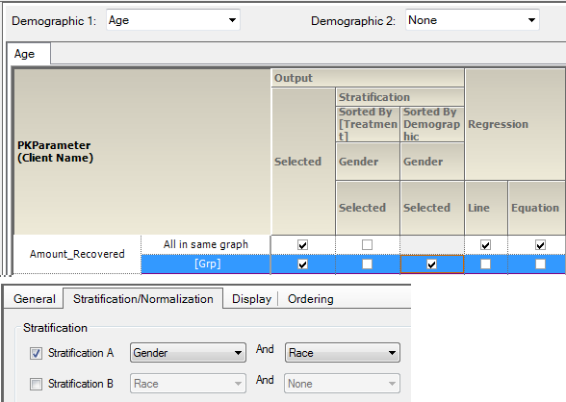
Task: Open Stratification B Race dropdown
Action: [188, 384]
